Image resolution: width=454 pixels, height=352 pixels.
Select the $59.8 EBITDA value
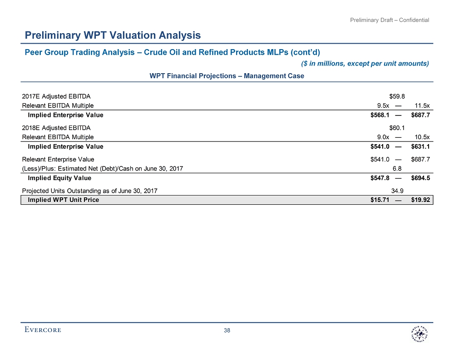(x=397, y=96)
